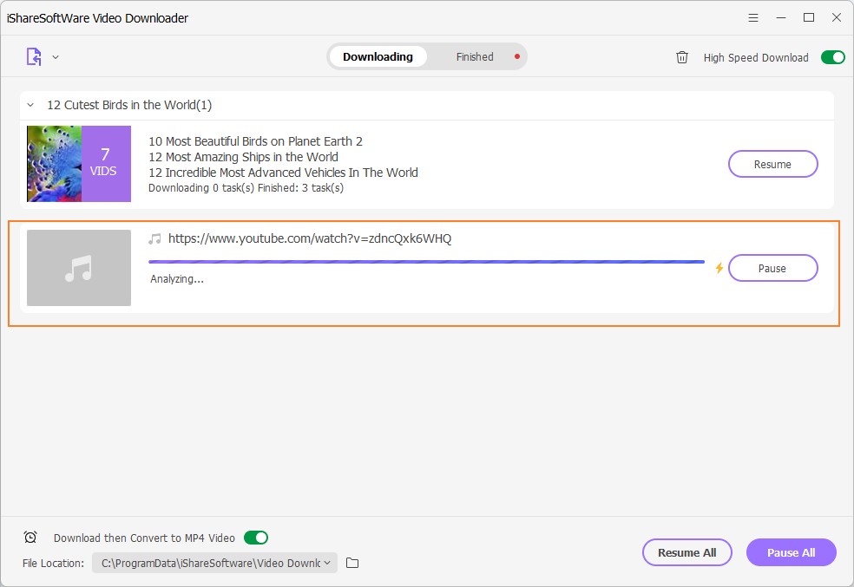Click the download progress bar
Image resolution: width=854 pixels, height=587 pixels.
coord(426,262)
